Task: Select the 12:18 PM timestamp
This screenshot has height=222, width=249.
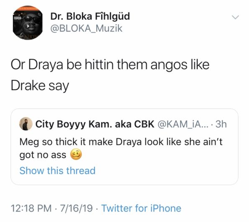Action: (x=31, y=208)
